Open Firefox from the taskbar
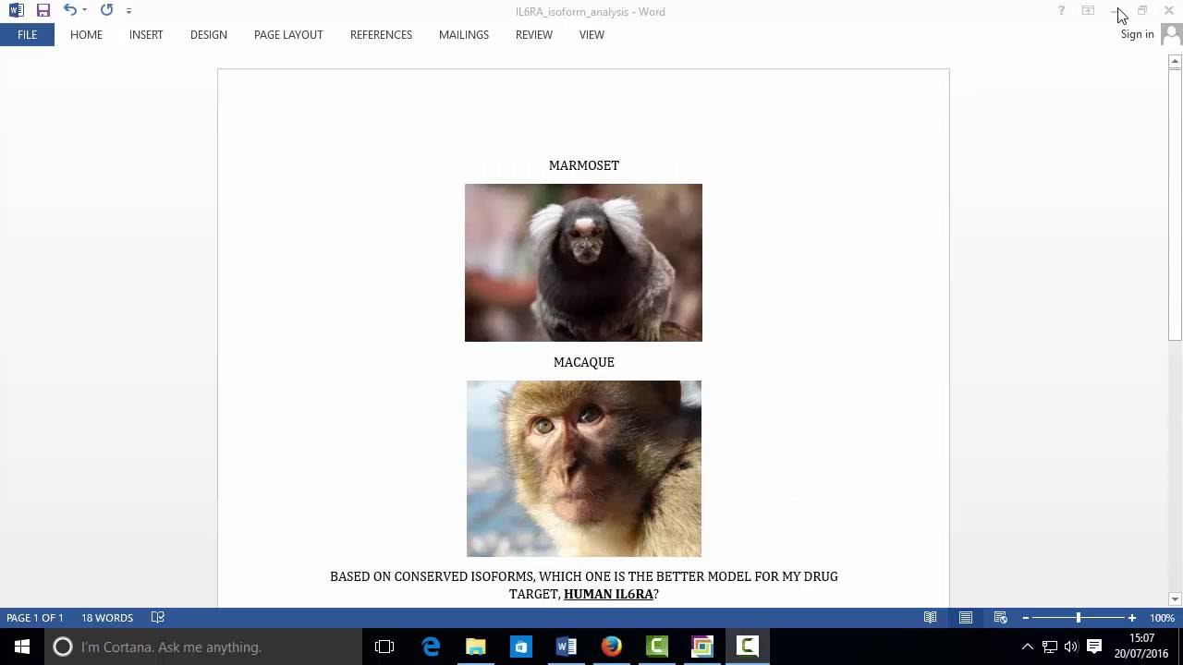Image resolution: width=1183 pixels, height=665 pixels. pyautogui.click(x=612, y=647)
